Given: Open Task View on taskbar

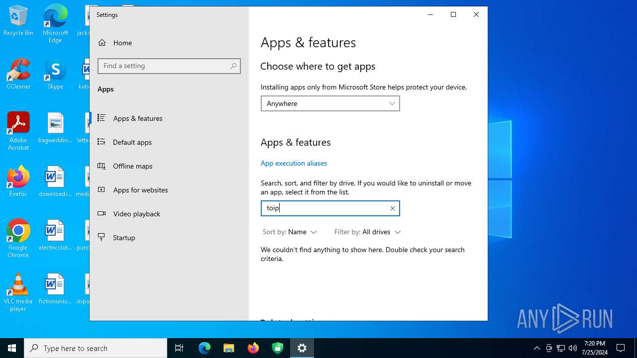Looking at the screenshot, I should point(179,348).
